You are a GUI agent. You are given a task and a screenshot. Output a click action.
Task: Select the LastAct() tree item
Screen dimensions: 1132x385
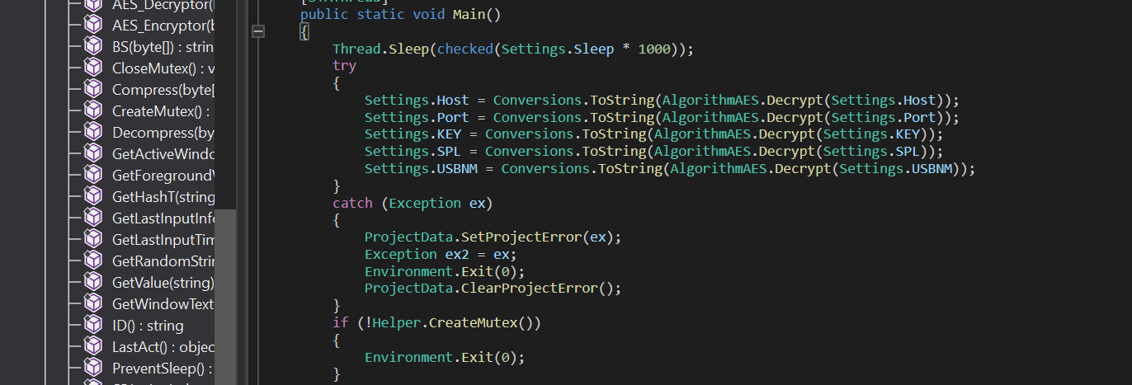[163, 347]
